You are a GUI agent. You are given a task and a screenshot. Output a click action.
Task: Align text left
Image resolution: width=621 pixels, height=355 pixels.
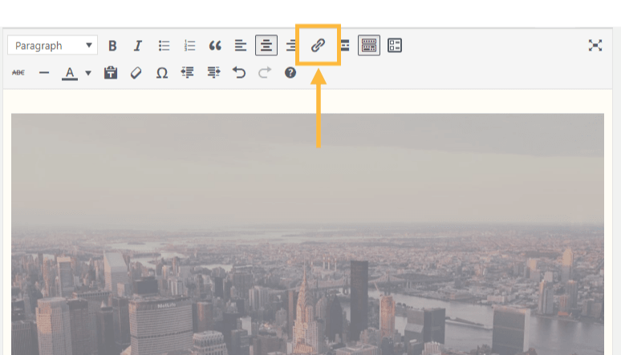(241, 46)
